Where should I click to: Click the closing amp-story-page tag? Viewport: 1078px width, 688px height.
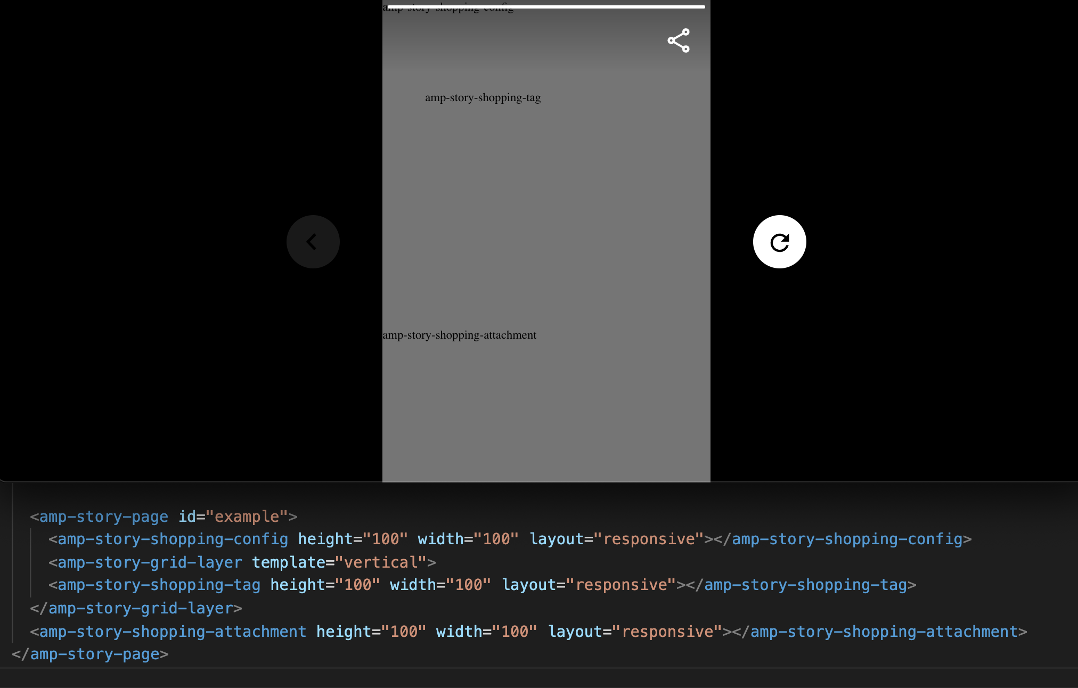91,653
